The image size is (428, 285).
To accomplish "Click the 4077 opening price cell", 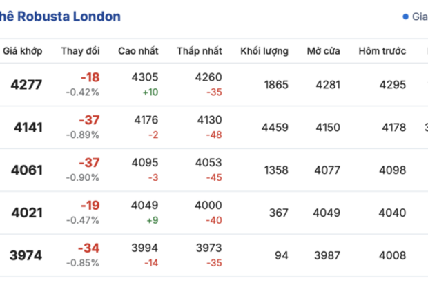I will [327, 170].
